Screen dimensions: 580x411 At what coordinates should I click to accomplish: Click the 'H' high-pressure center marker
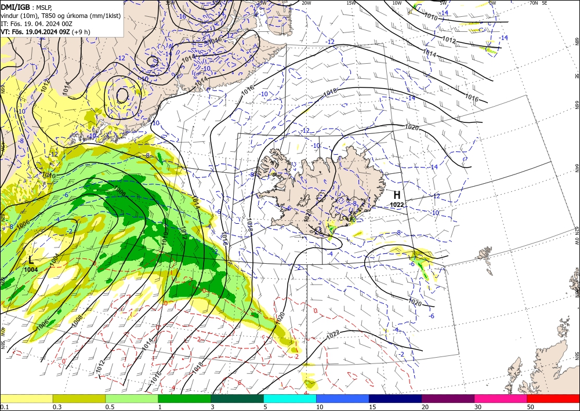pyautogui.click(x=397, y=195)
